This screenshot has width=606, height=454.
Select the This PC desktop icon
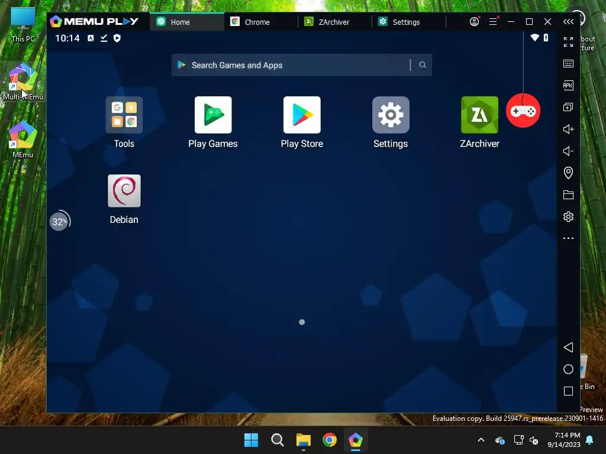[23, 24]
